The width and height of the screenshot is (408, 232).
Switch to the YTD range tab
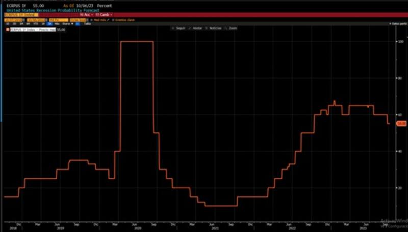coord(35,23)
